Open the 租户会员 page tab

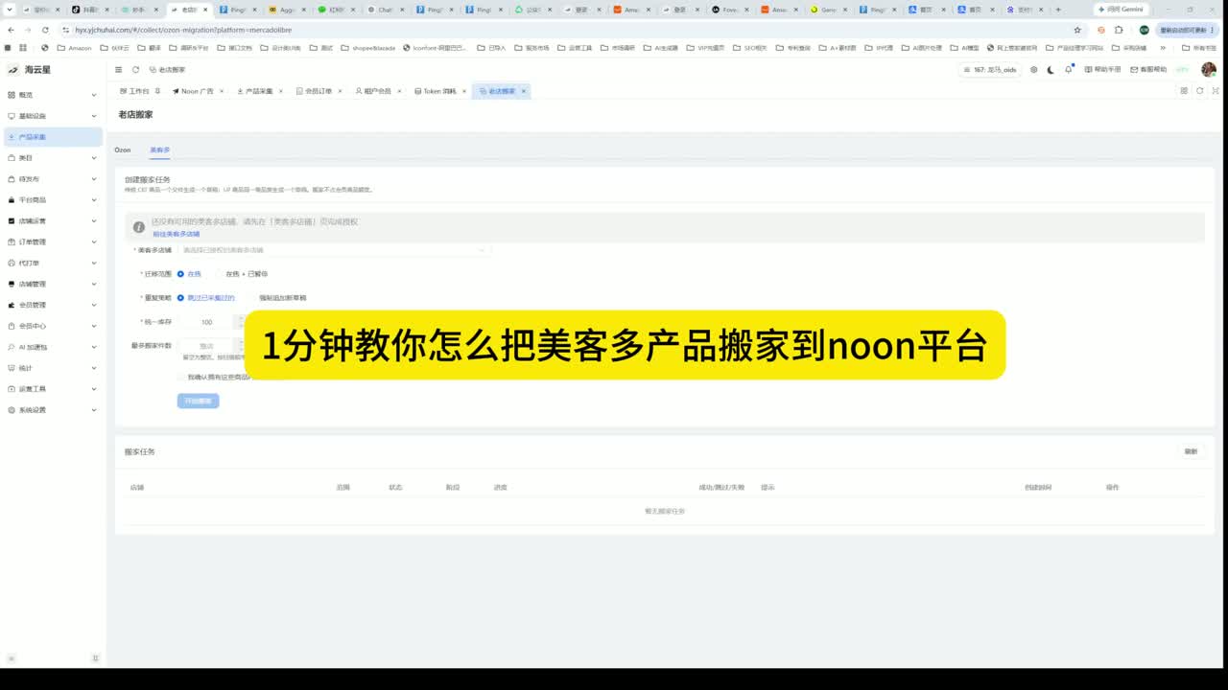(378, 91)
